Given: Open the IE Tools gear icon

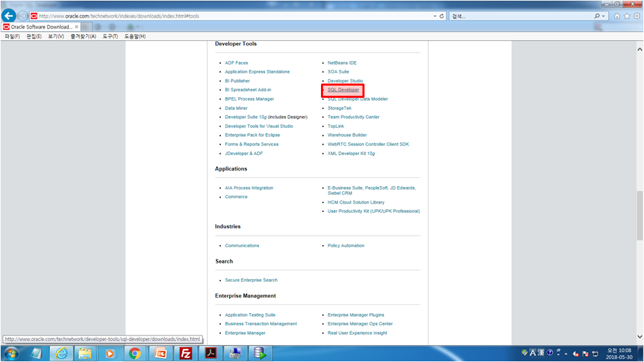Looking at the screenshot, I should tap(637, 16).
